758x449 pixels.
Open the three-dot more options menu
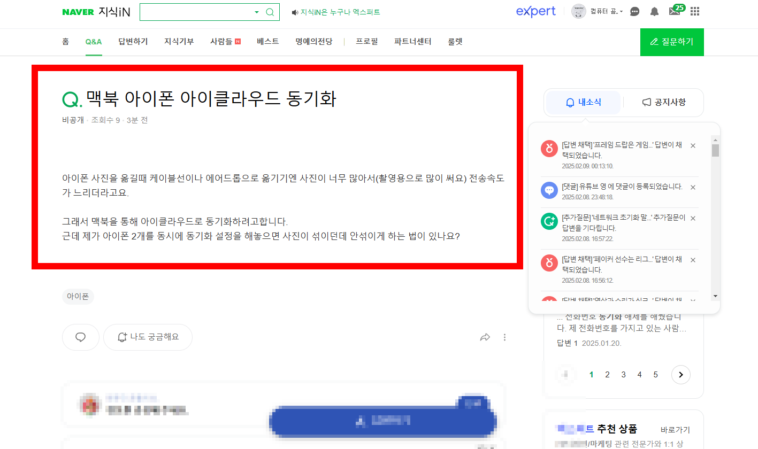click(504, 337)
